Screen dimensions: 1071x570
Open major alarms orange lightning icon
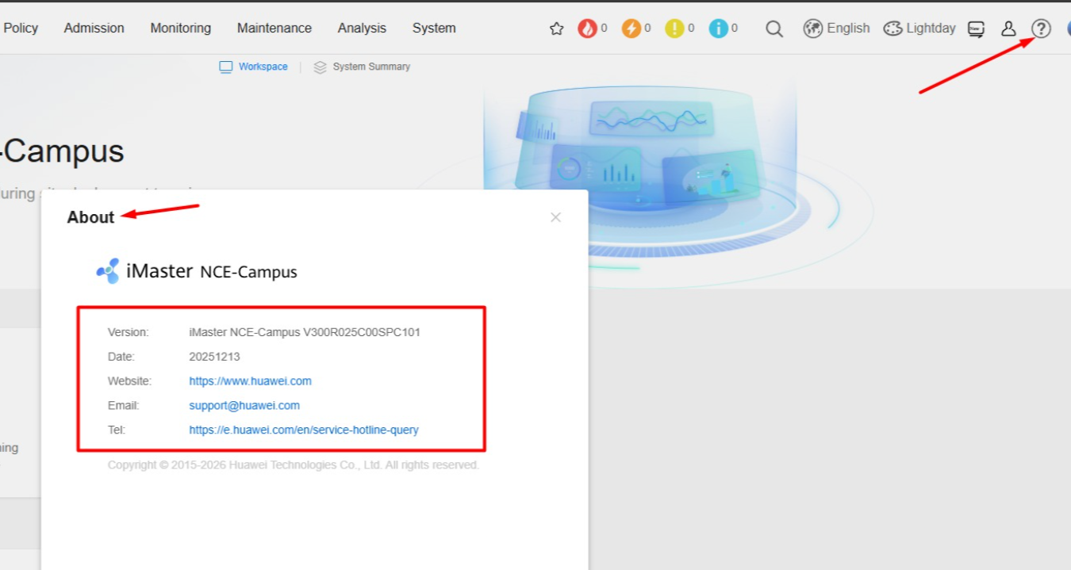point(631,29)
